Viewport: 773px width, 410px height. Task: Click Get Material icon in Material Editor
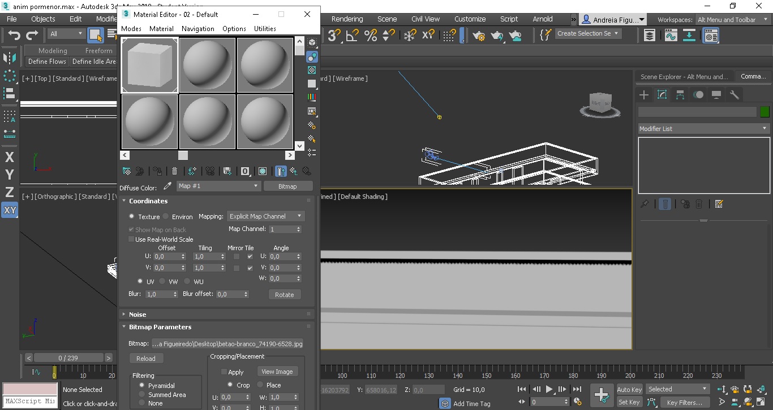[127, 171]
